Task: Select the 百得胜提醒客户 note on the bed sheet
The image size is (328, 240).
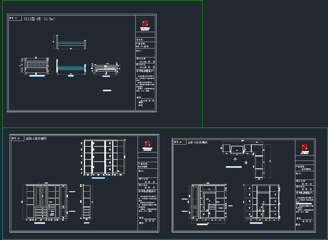Action: [145, 71]
